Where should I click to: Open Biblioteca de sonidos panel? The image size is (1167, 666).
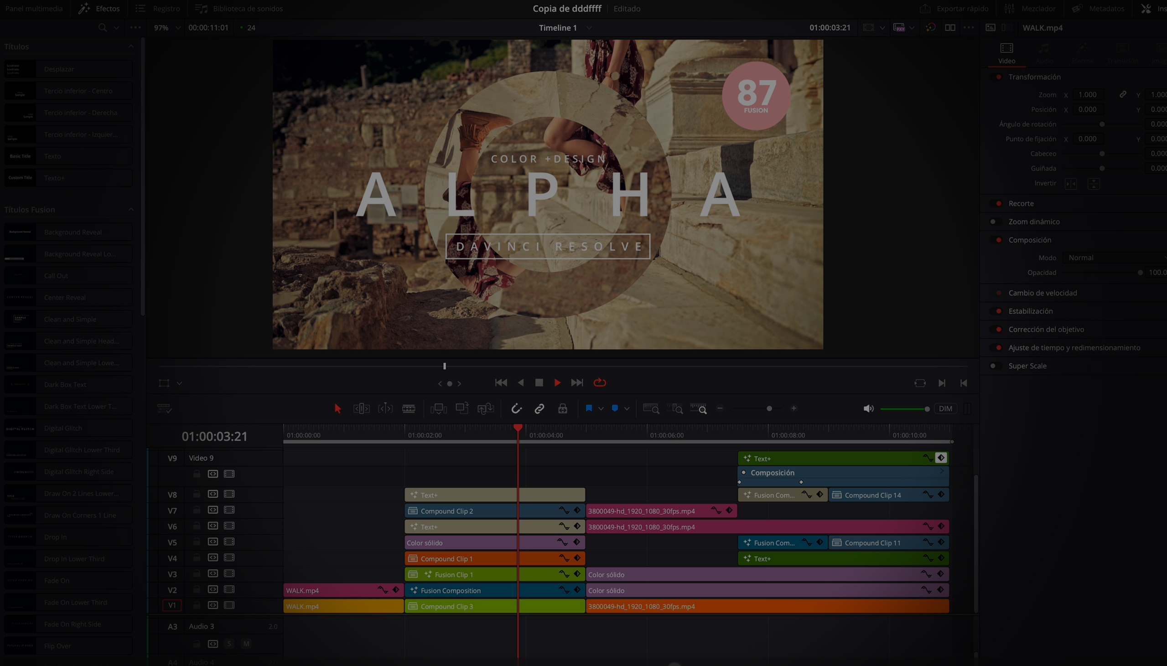point(239,8)
